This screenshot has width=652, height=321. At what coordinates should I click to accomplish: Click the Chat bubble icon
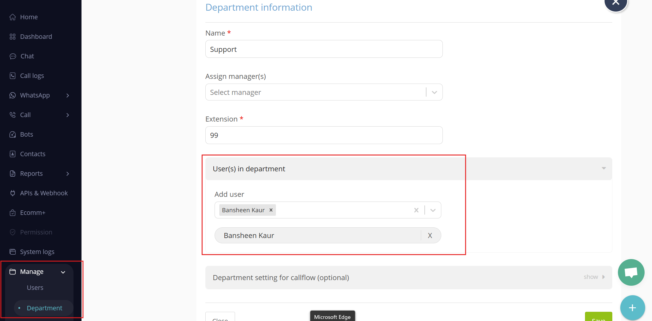(12, 56)
